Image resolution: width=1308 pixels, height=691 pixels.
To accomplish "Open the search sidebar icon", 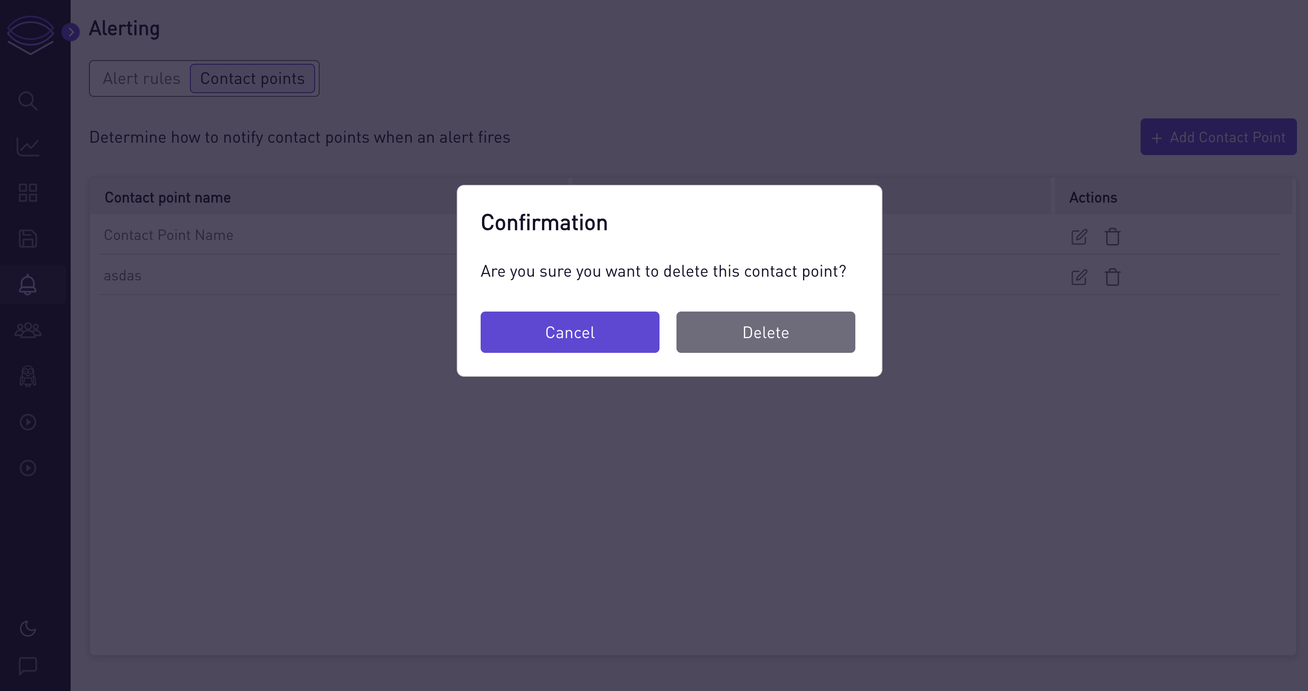I will tap(28, 100).
